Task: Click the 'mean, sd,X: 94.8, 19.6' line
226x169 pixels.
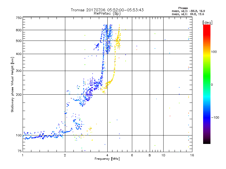Action: (188, 14)
